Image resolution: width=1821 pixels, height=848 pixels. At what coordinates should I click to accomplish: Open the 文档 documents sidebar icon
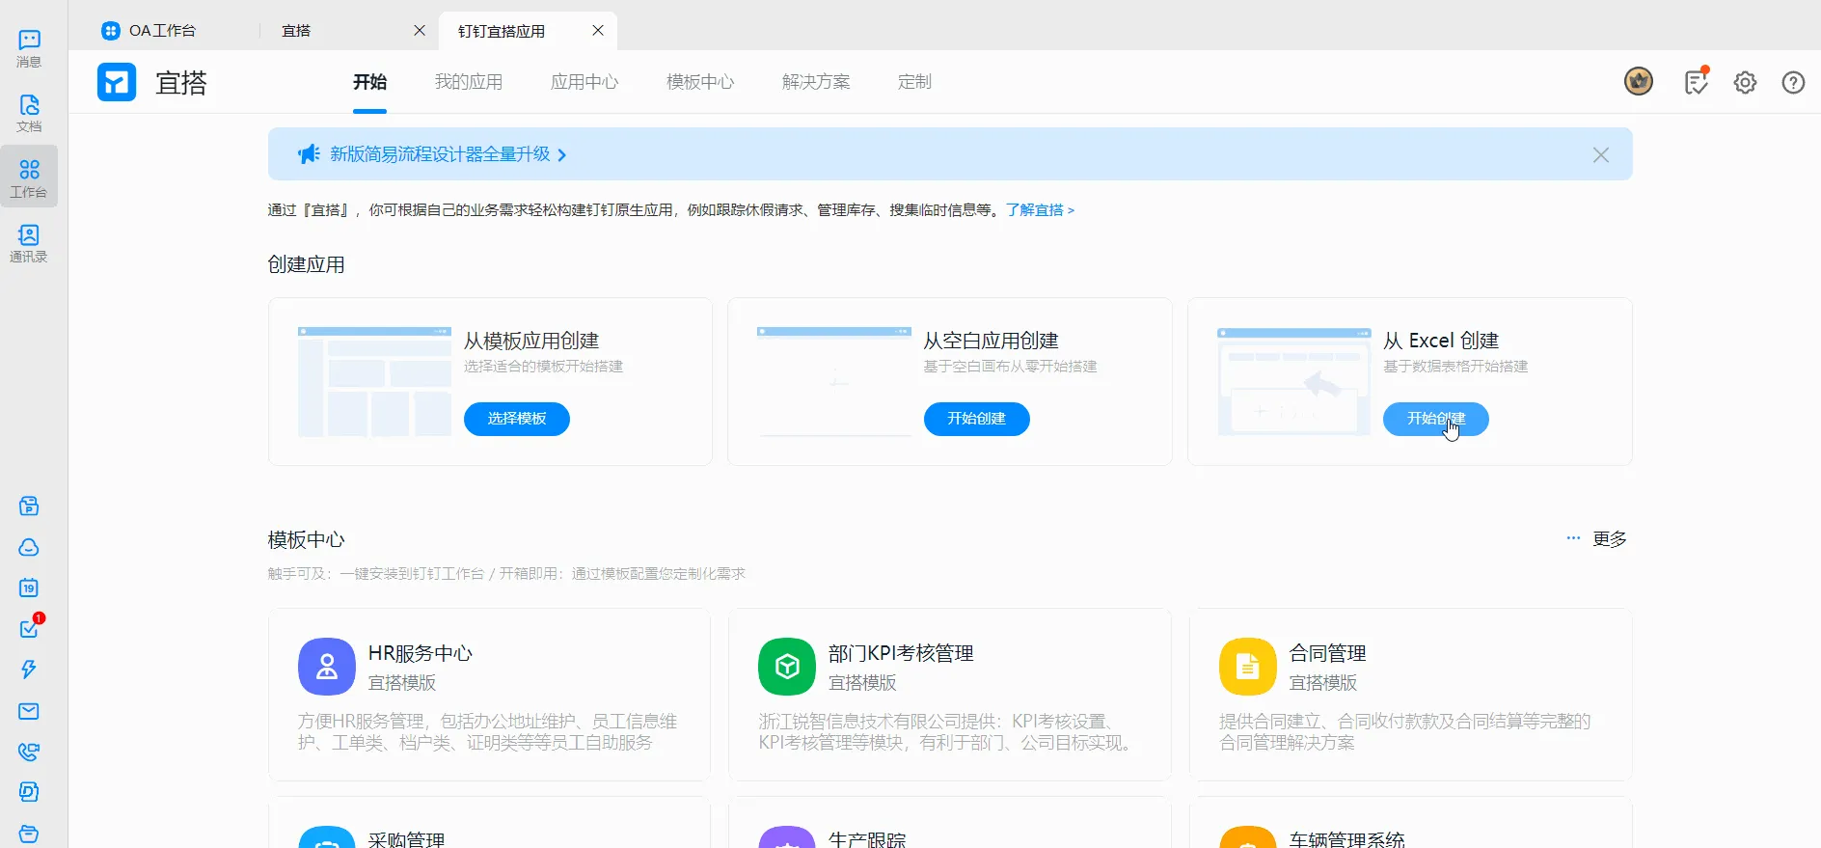pyautogui.click(x=29, y=113)
